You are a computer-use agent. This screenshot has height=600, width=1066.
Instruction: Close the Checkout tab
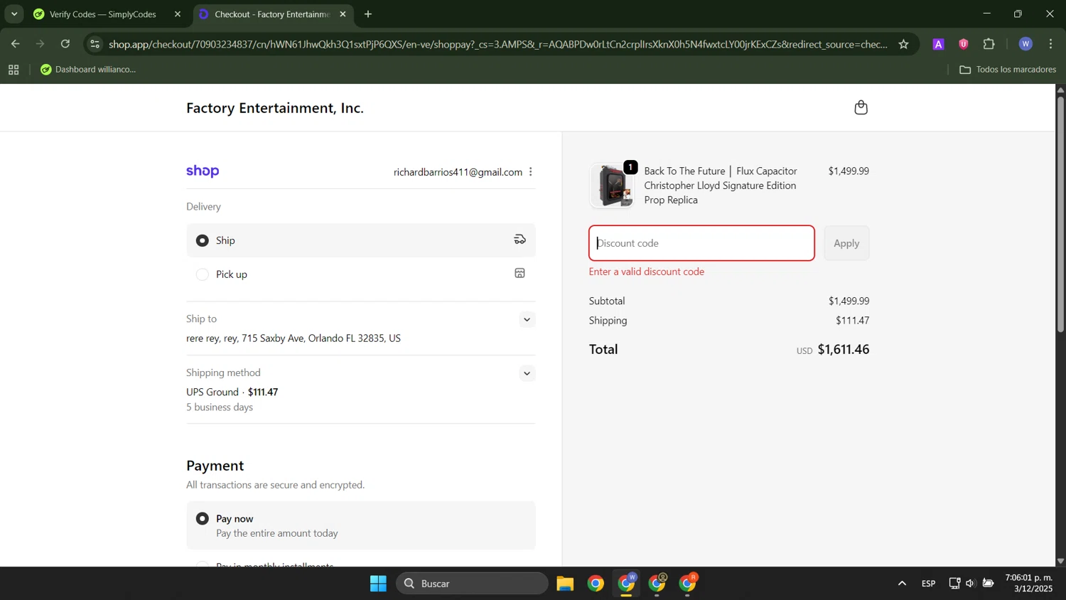(343, 14)
